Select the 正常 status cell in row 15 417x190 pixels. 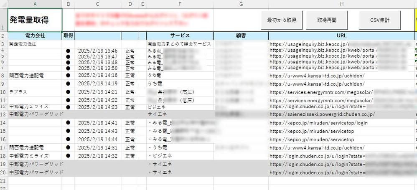pos(130,131)
